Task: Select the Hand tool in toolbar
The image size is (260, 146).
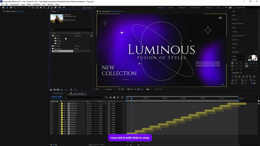Action: click(11, 8)
